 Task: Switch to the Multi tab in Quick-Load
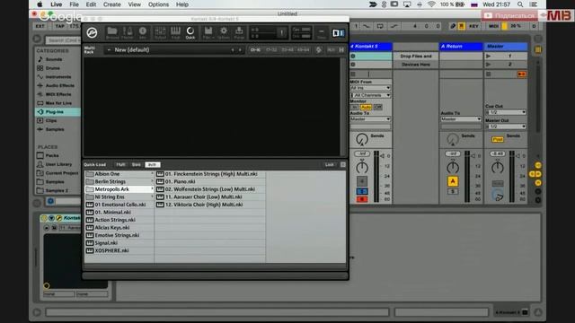tap(120, 165)
